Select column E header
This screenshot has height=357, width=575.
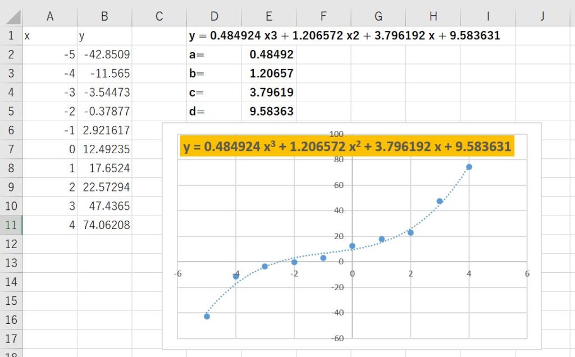(x=269, y=16)
